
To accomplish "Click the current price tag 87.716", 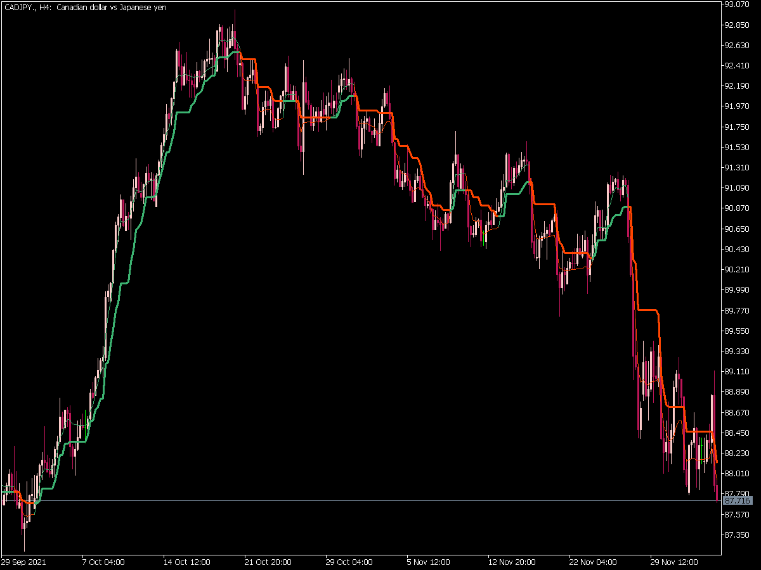I will [x=737, y=501].
